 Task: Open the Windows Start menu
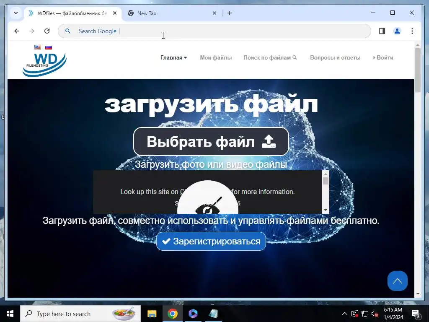(x=10, y=314)
